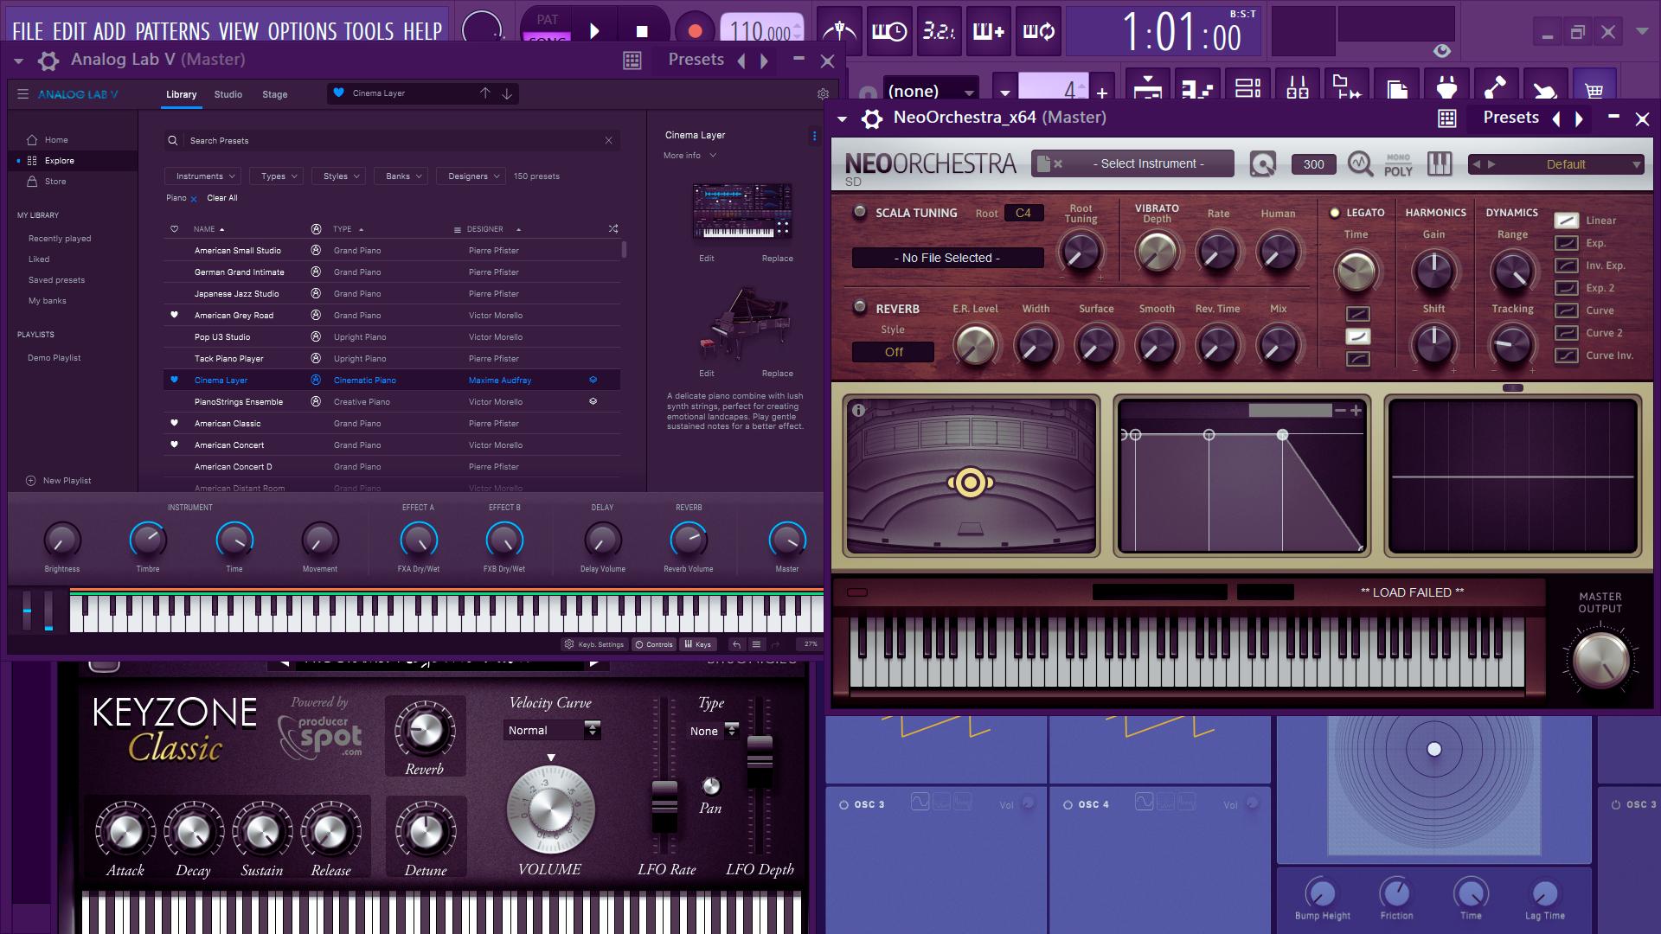Click the Analog Lab V hamburger menu

point(23,93)
